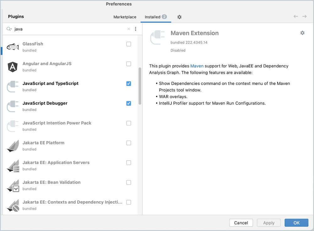Select the Installed tab
The height and width of the screenshot is (231, 314).
point(153,17)
